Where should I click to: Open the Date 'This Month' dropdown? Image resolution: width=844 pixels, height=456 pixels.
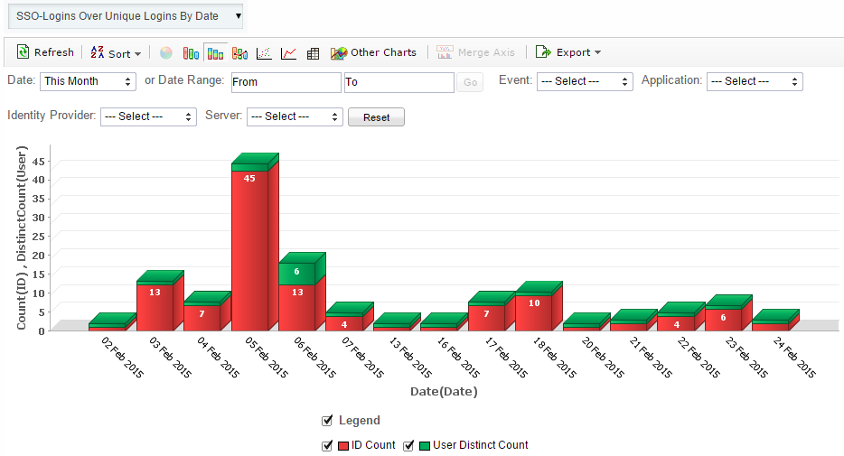88,81
